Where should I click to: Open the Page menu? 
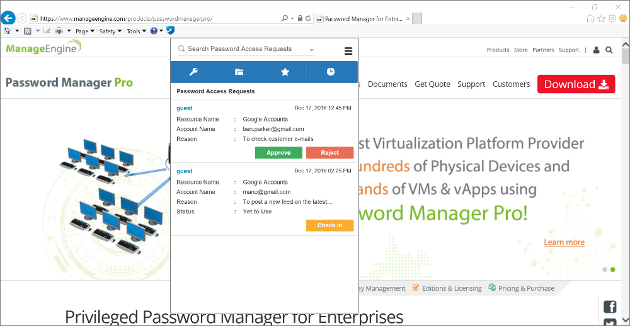tap(85, 31)
